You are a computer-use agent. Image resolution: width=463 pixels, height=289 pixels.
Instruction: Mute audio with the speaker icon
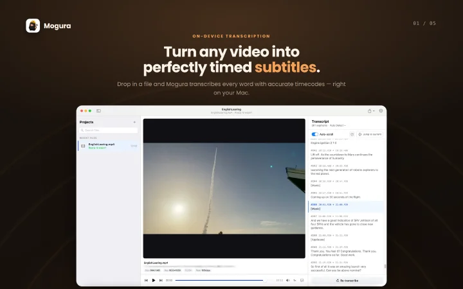click(x=288, y=281)
